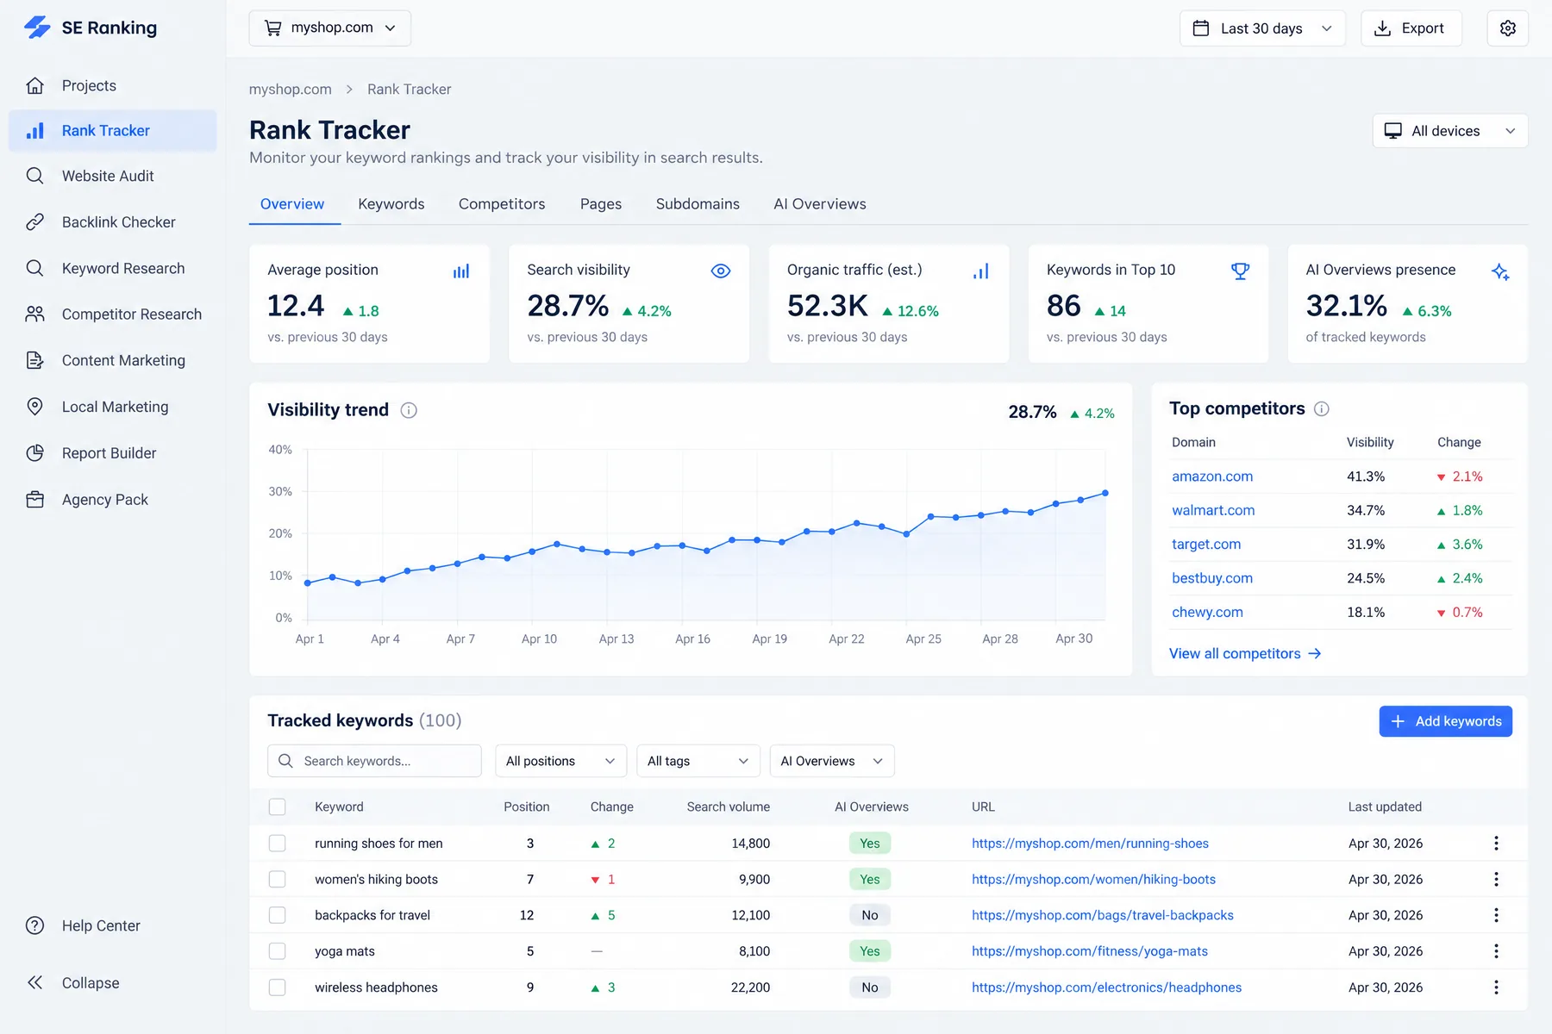Open row menu for yoga mats
Screen dimensions: 1552x1034
click(x=1496, y=951)
